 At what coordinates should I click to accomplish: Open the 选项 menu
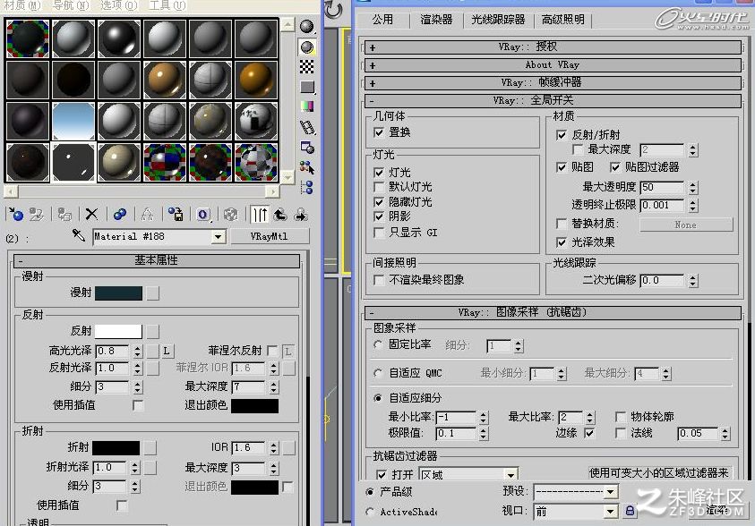click(118, 5)
